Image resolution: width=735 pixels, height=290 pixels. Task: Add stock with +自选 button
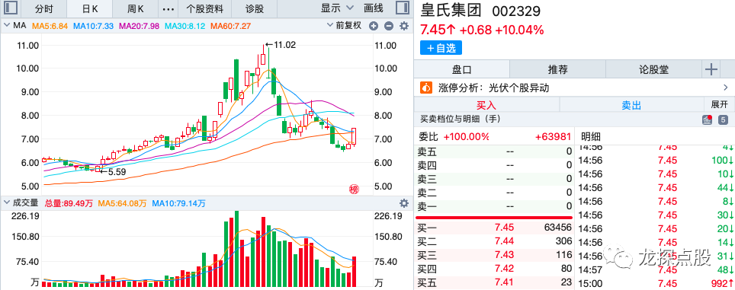pyautogui.click(x=441, y=48)
